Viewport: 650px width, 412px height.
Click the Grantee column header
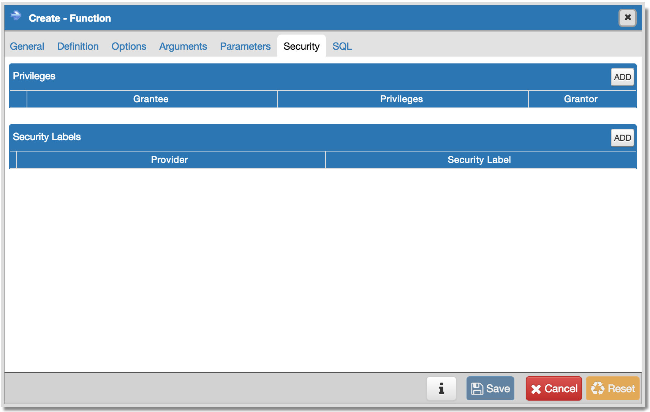(151, 99)
